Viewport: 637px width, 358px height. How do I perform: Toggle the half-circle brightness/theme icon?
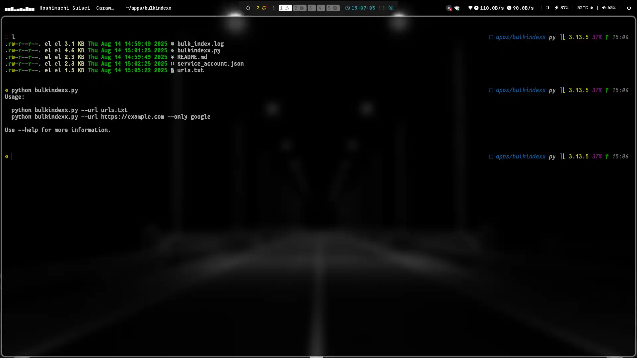point(547,8)
